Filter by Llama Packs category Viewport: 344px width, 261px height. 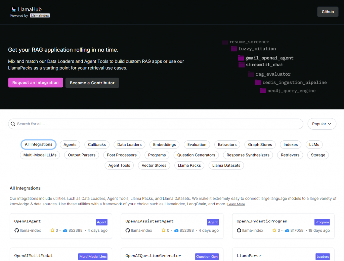pos(189,165)
